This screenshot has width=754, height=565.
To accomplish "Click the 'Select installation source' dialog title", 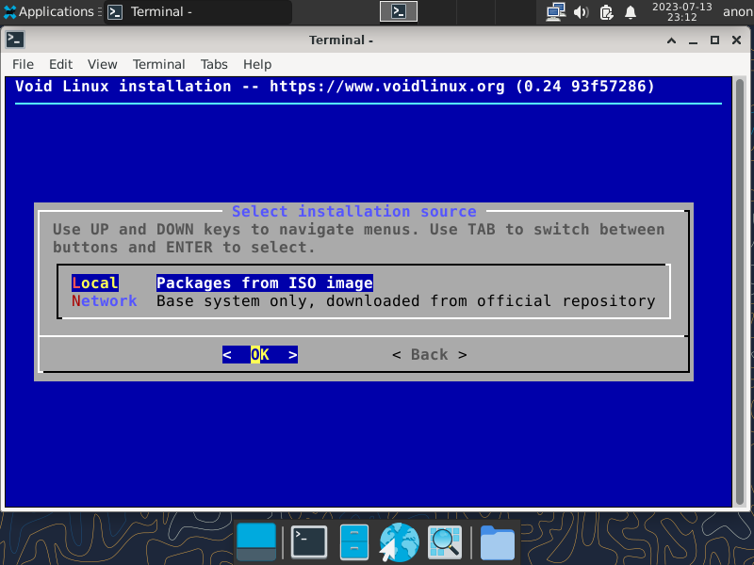I will tap(354, 211).
